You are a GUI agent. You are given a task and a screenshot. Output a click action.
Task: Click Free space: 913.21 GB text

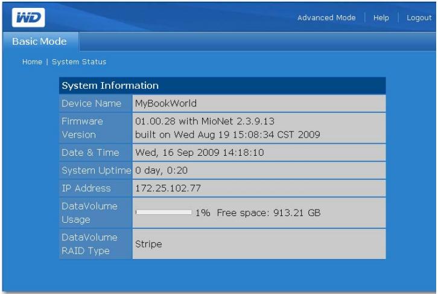coord(268,213)
